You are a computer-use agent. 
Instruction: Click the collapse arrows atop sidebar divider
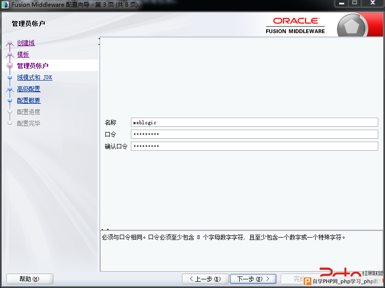[99, 41]
